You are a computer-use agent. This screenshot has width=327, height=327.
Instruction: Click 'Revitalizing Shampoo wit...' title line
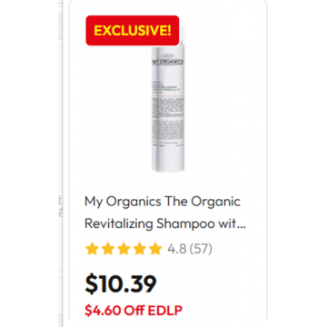165,224
